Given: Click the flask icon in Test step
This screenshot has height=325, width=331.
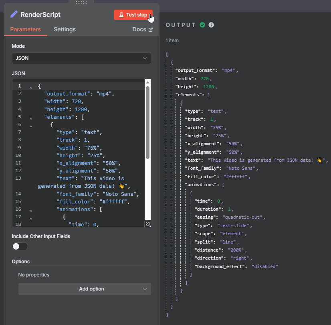Looking at the screenshot, I should 121,15.
